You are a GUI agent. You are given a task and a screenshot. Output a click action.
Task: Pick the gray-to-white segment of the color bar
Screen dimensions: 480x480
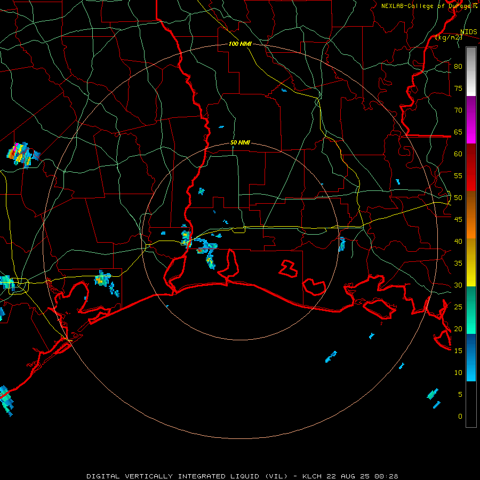[471, 71]
